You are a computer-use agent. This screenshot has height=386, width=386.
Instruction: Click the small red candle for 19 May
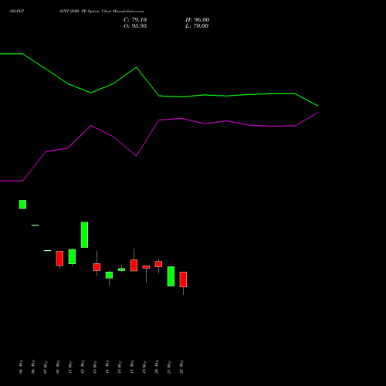[146, 267]
